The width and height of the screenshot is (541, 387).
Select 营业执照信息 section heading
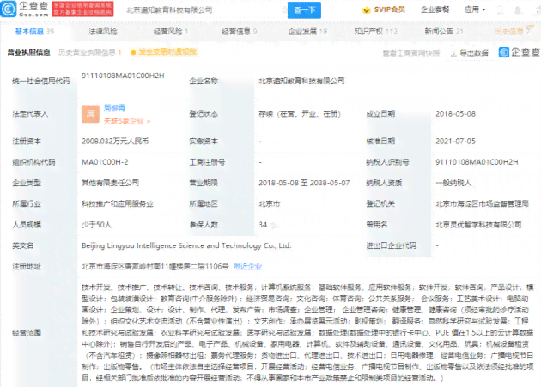[x=29, y=52]
